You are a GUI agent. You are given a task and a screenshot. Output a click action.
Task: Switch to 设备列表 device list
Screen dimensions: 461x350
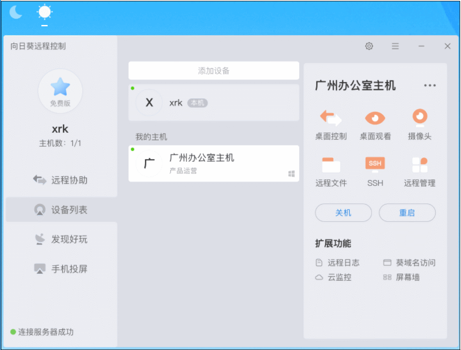tap(61, 210)
